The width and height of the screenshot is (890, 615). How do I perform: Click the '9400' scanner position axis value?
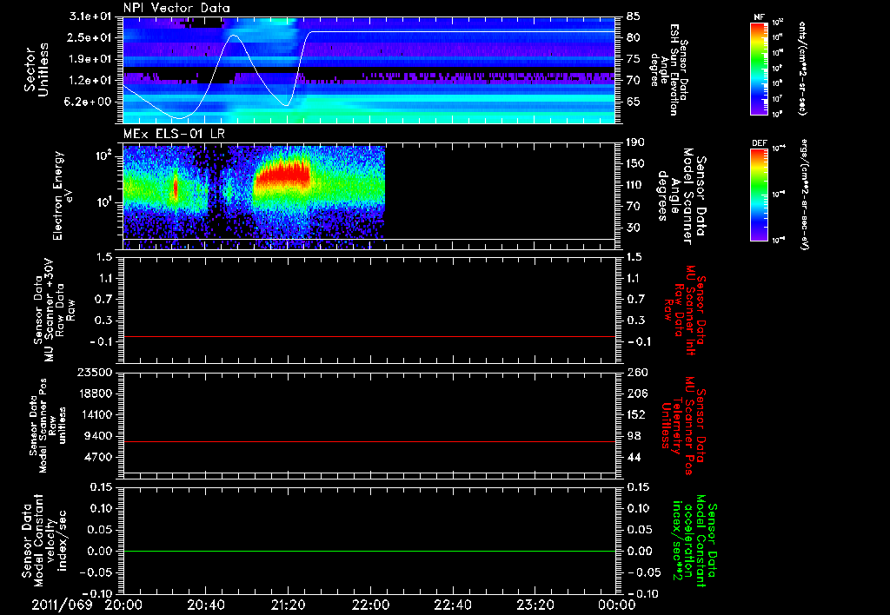pyautogui.click(x=98, y=436)
